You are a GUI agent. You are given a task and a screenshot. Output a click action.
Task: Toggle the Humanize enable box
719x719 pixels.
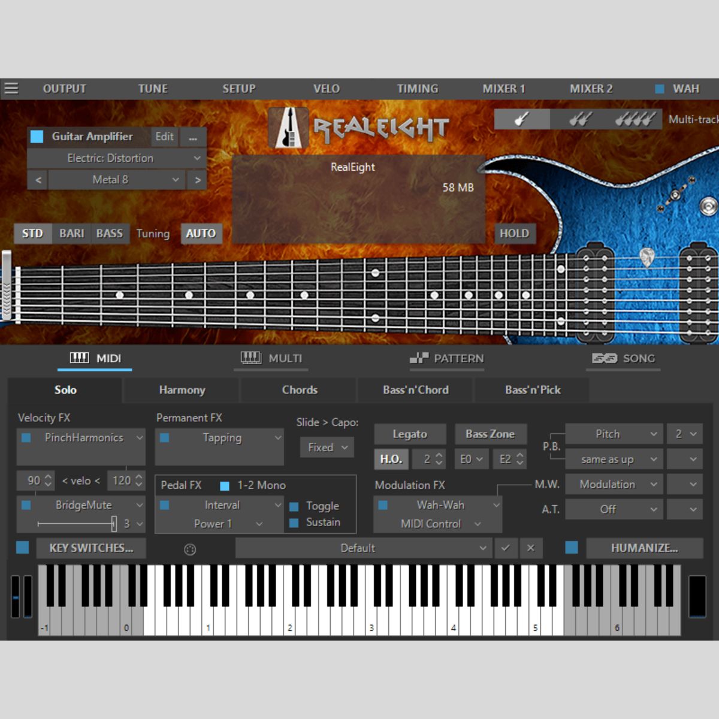(572, 548)
